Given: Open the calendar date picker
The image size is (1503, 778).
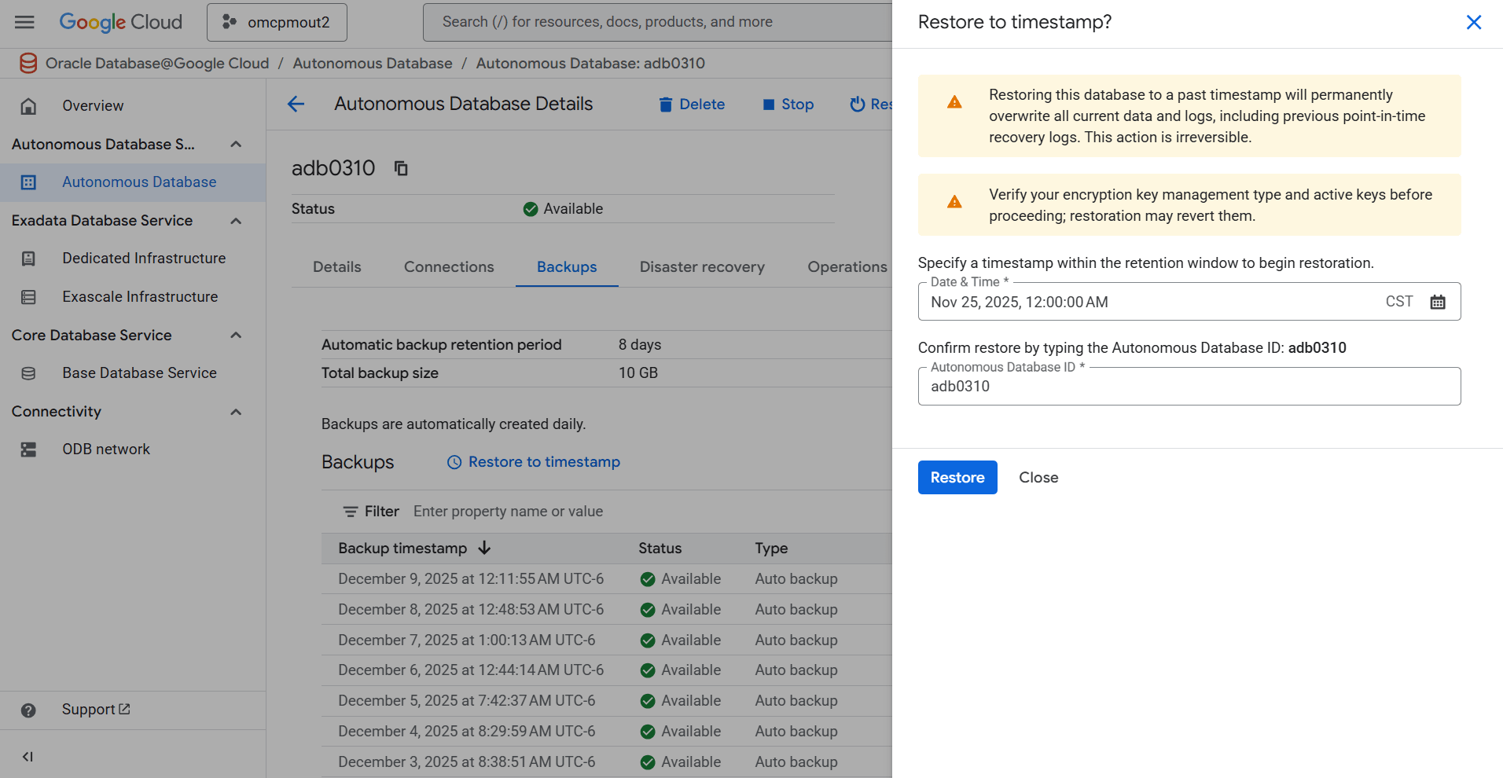Looking at the screenshot, I should [1438, 301].
